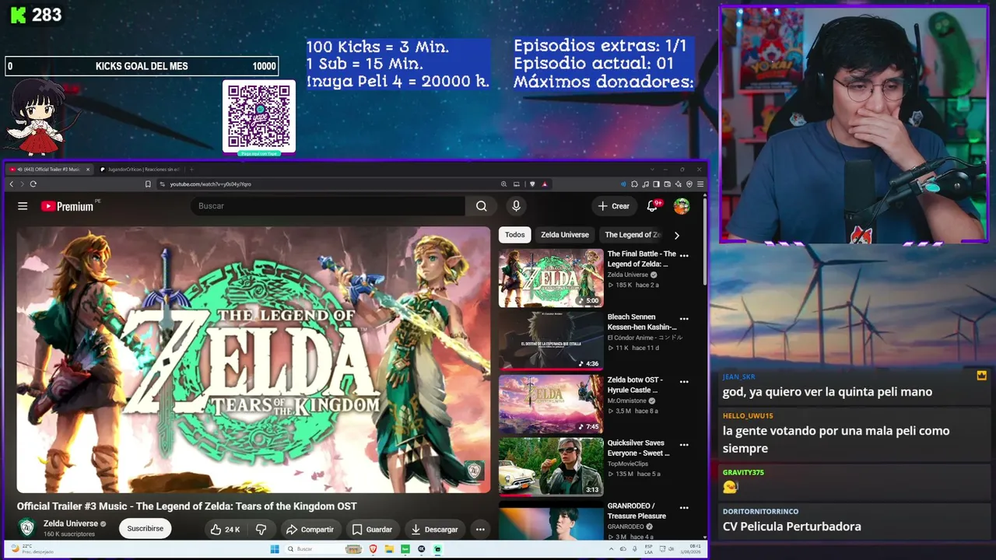Open more actions menu below the video
The width and height of the screenshot is (996, 560).
tap(480, 530)
